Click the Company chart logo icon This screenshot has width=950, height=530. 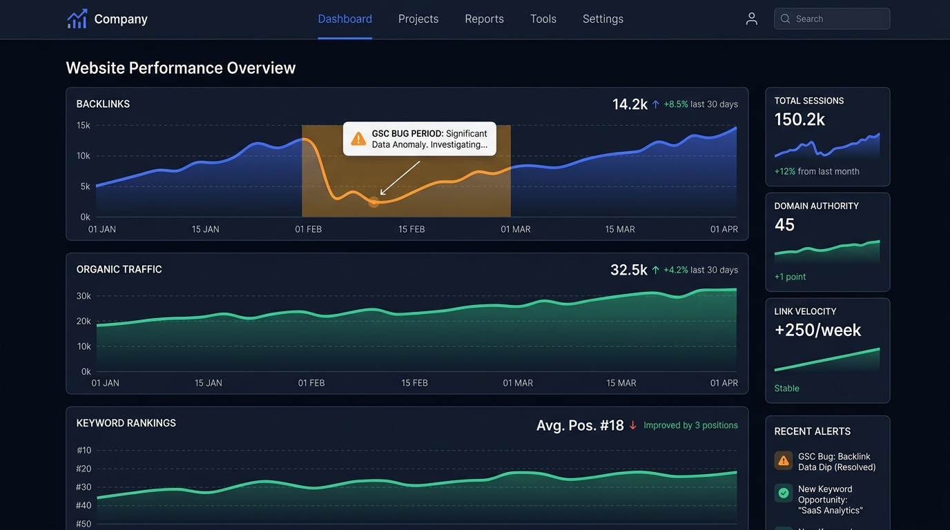(x=77, y=19)
